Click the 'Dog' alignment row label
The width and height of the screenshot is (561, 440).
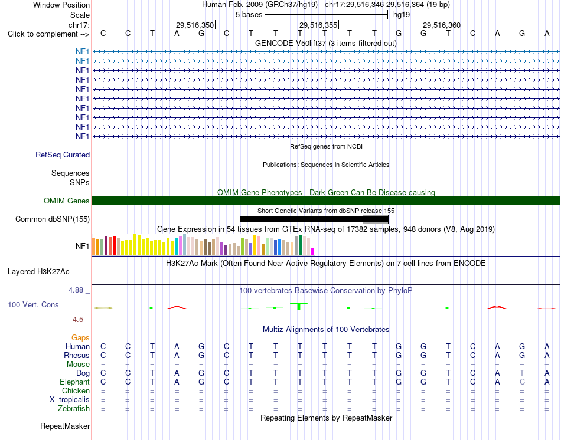point(83,373)
